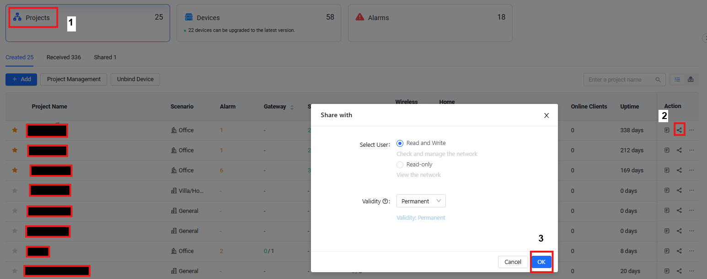This screenshot has width=707, height=279.
Task: Select the Read-only permission
Action: point(400,164)
